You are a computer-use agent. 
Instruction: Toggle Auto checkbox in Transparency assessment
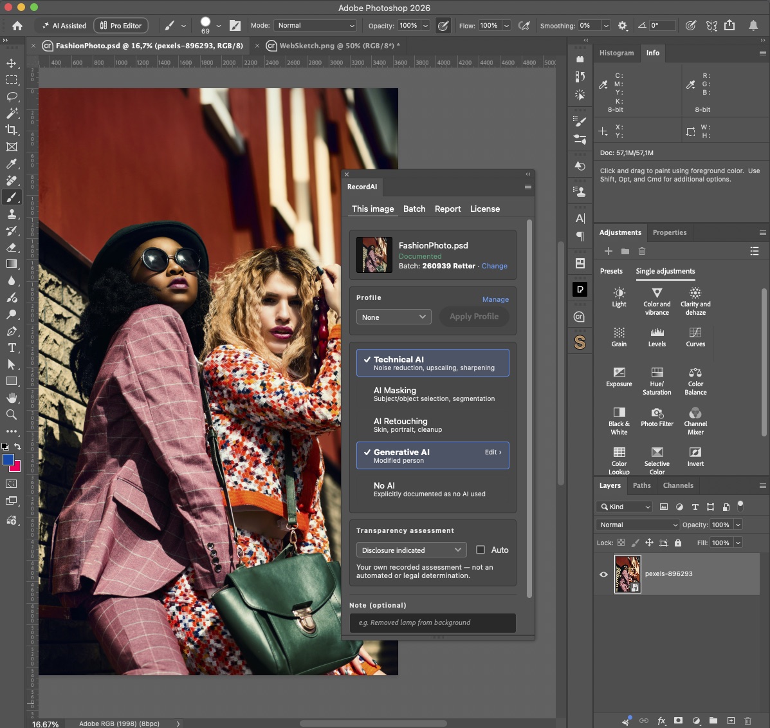481,550
